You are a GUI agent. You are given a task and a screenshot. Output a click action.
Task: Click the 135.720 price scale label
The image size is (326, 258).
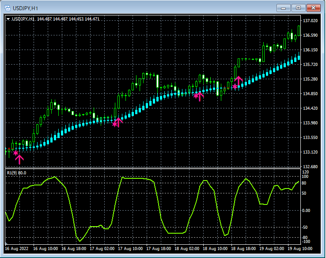pos(311,64)
